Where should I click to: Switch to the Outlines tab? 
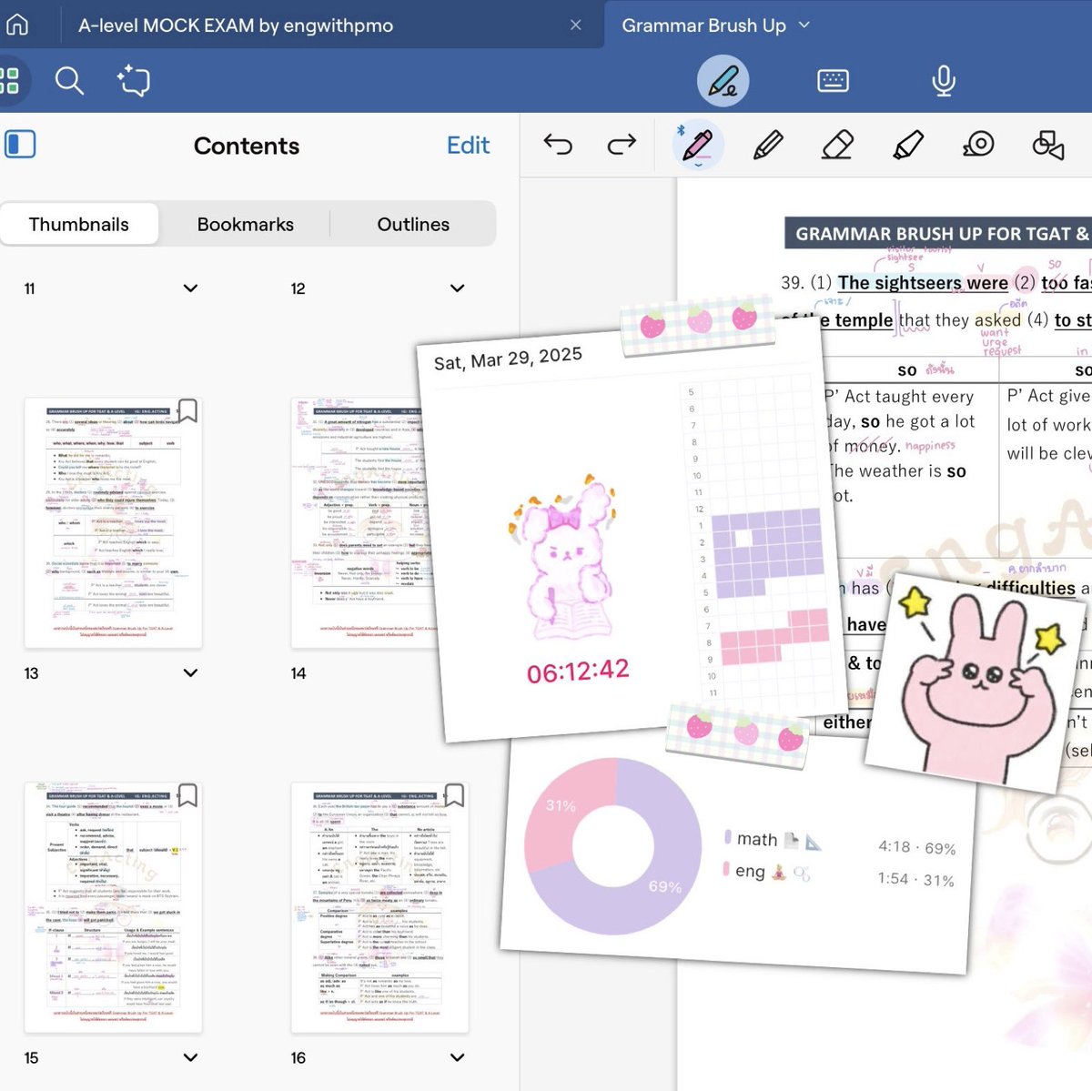coord(413,224)
